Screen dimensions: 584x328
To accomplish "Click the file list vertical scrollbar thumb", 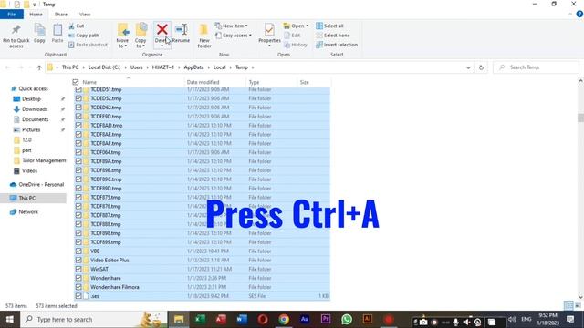I will click(580, 118).
